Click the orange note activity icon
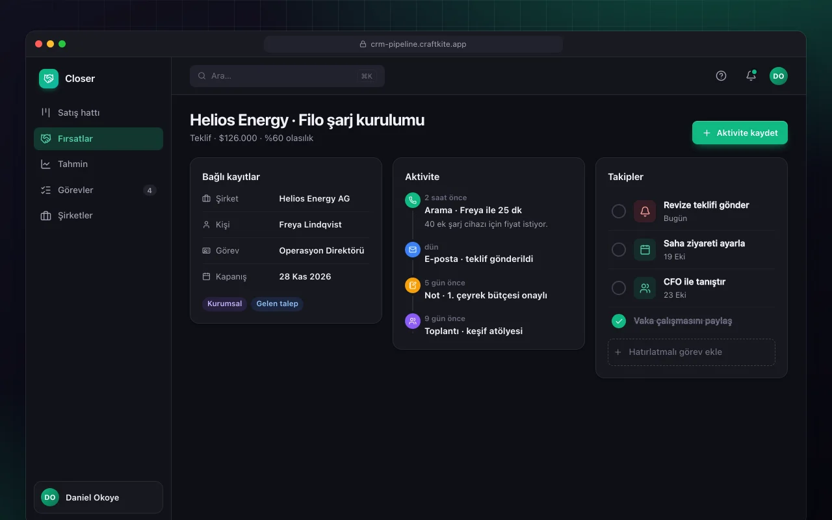 [413, 285]
